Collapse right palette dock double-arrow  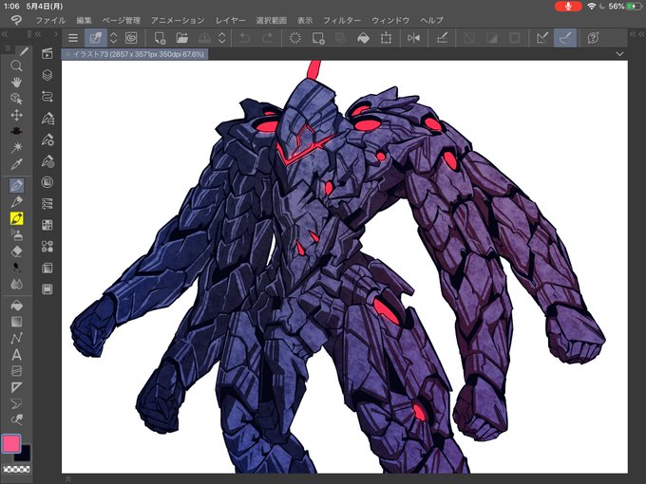(636, 34)
